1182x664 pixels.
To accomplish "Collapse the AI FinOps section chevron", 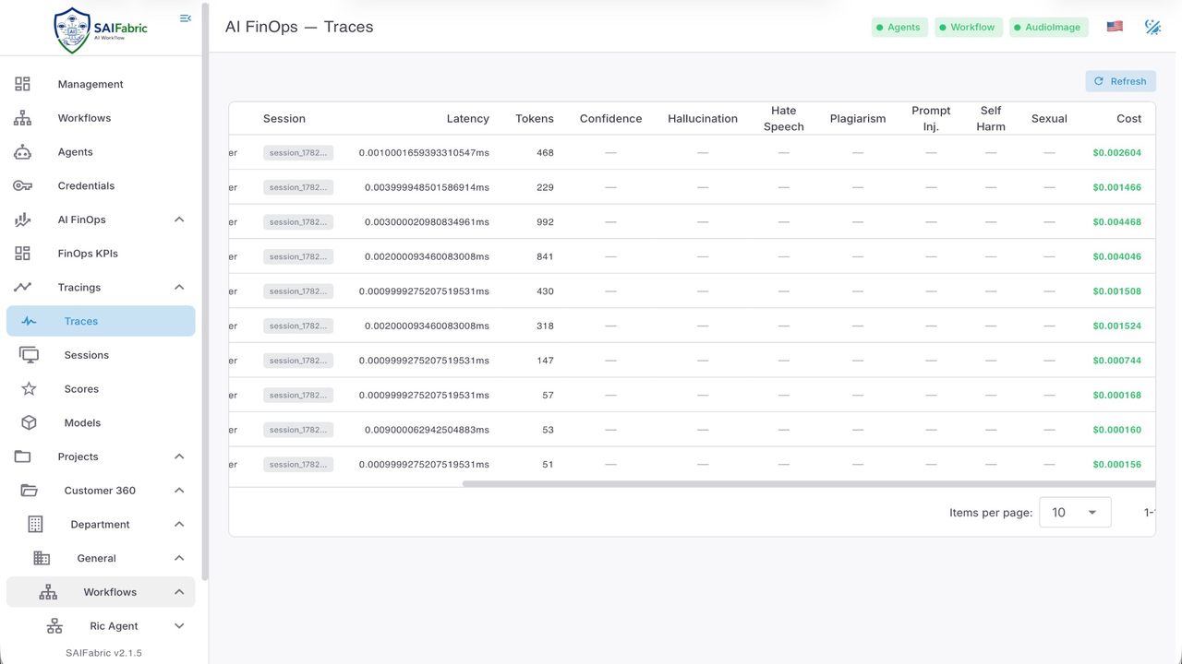I will click(179, 219).
